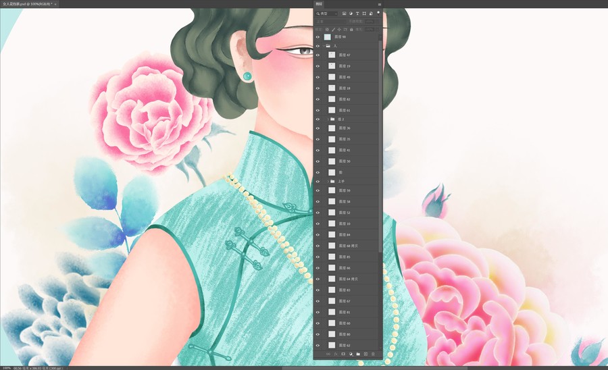Click thumbnail of layer 图层 90
608x370 pixels.
(x=328, y=37)
